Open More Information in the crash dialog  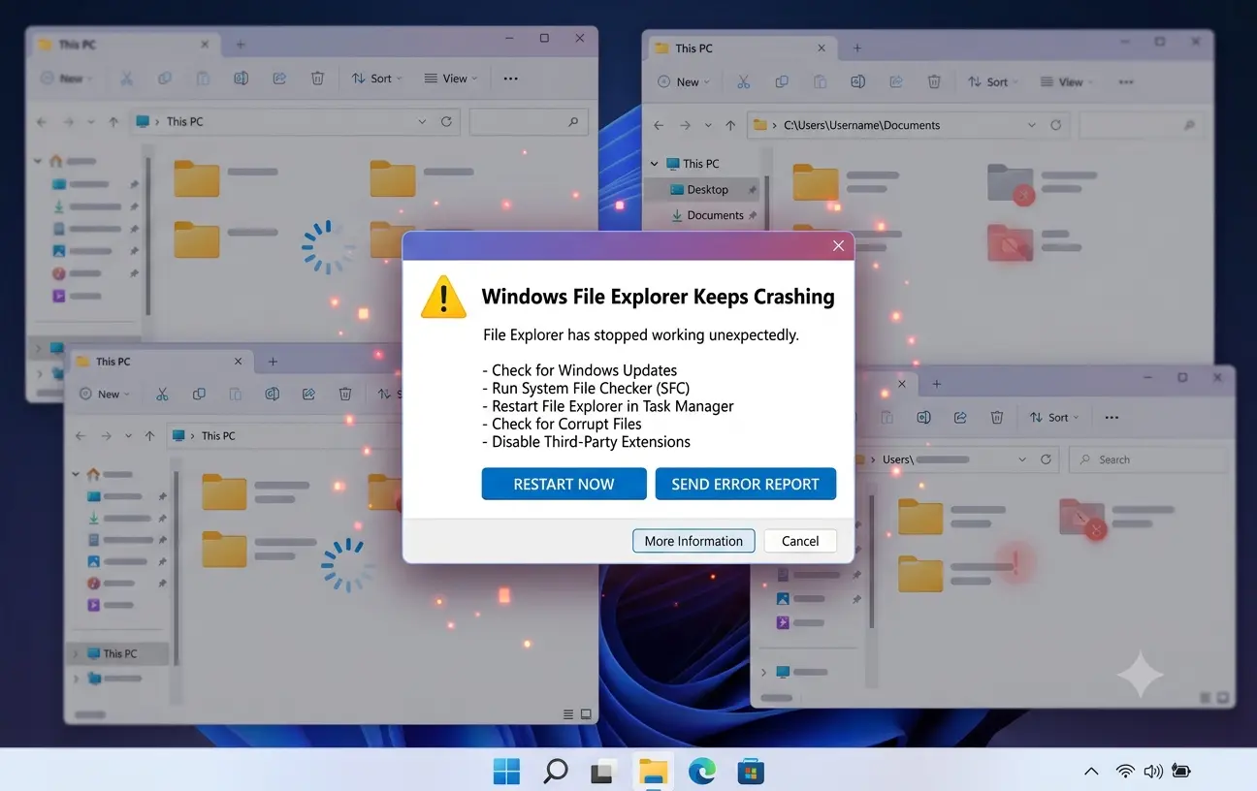click(693, 541)
